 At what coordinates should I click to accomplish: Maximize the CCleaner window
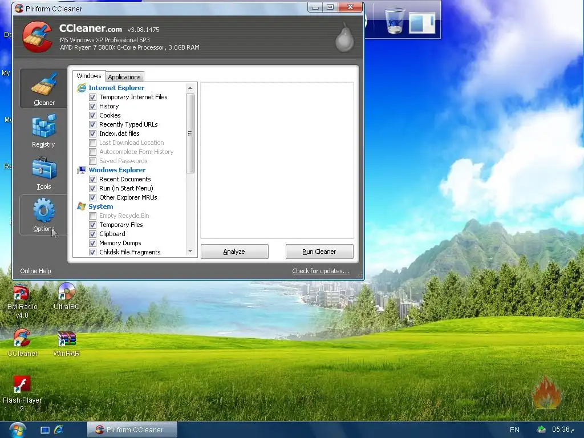(x=330, y=7)
